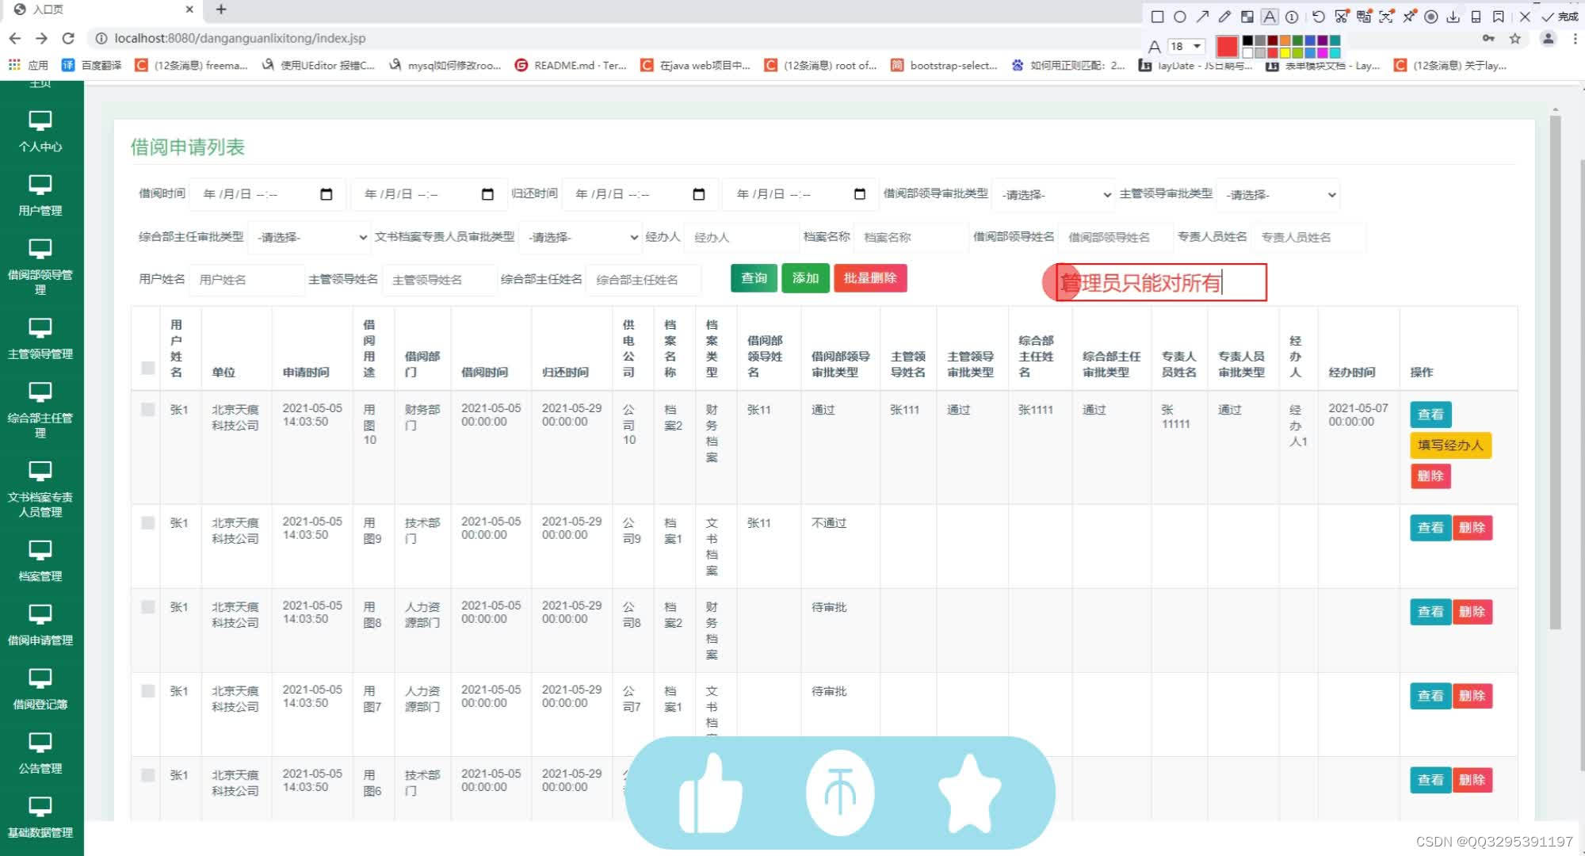The width and height of the screenshot is (1585, 856).
Task: Select the pencil drawing tool
Action: pos(1224,17)
